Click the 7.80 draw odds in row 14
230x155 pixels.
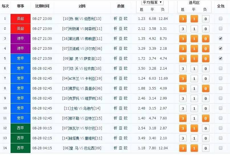coord(152,148)
